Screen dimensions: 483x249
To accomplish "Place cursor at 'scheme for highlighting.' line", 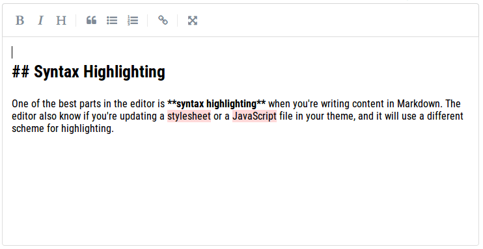I will (63, 128).
